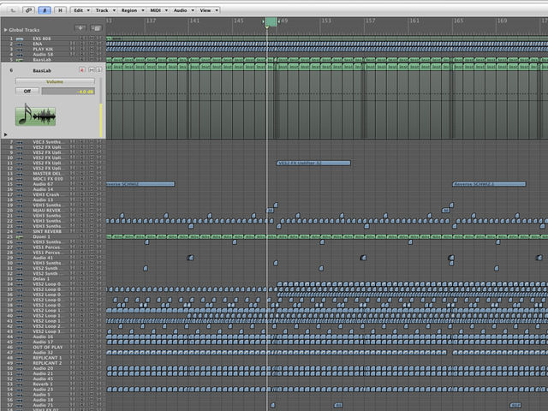Click the VES2 FX Uplifter 32 region
Screen dimensions: 548x411
pos(313,163)
